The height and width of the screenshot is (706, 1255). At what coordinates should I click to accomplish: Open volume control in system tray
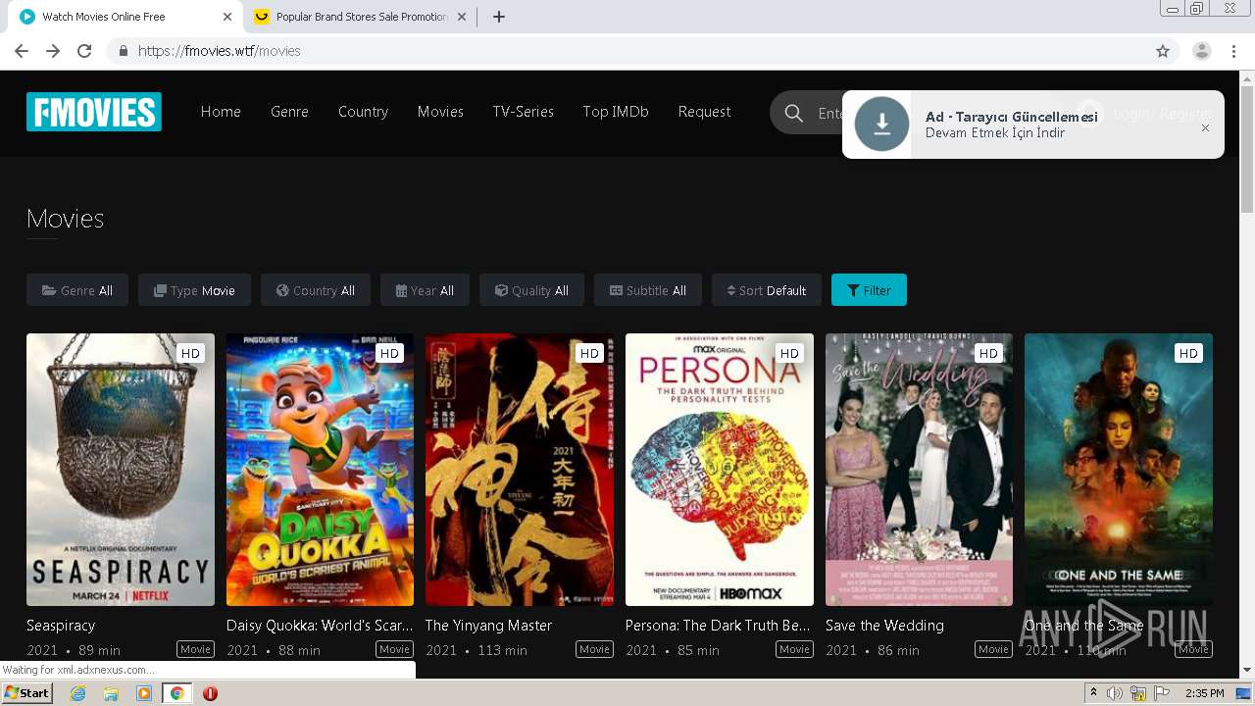click(x=1114, y=693)
